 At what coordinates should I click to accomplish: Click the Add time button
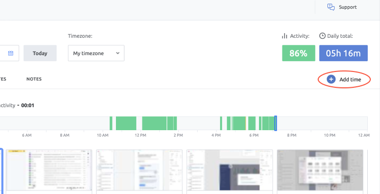pos(344,79)
